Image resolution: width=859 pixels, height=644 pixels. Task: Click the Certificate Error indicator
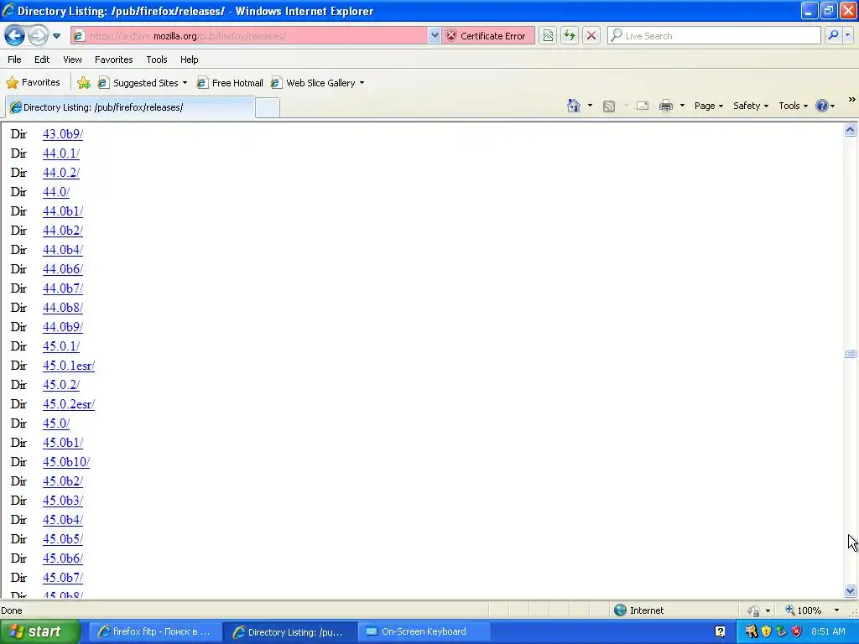pos(487,35)
